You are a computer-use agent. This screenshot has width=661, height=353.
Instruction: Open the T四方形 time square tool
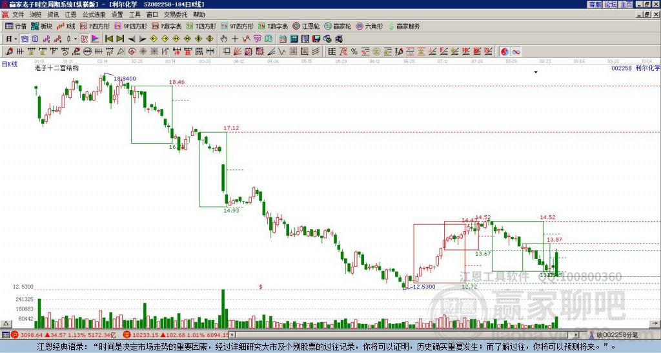[201, 26]
